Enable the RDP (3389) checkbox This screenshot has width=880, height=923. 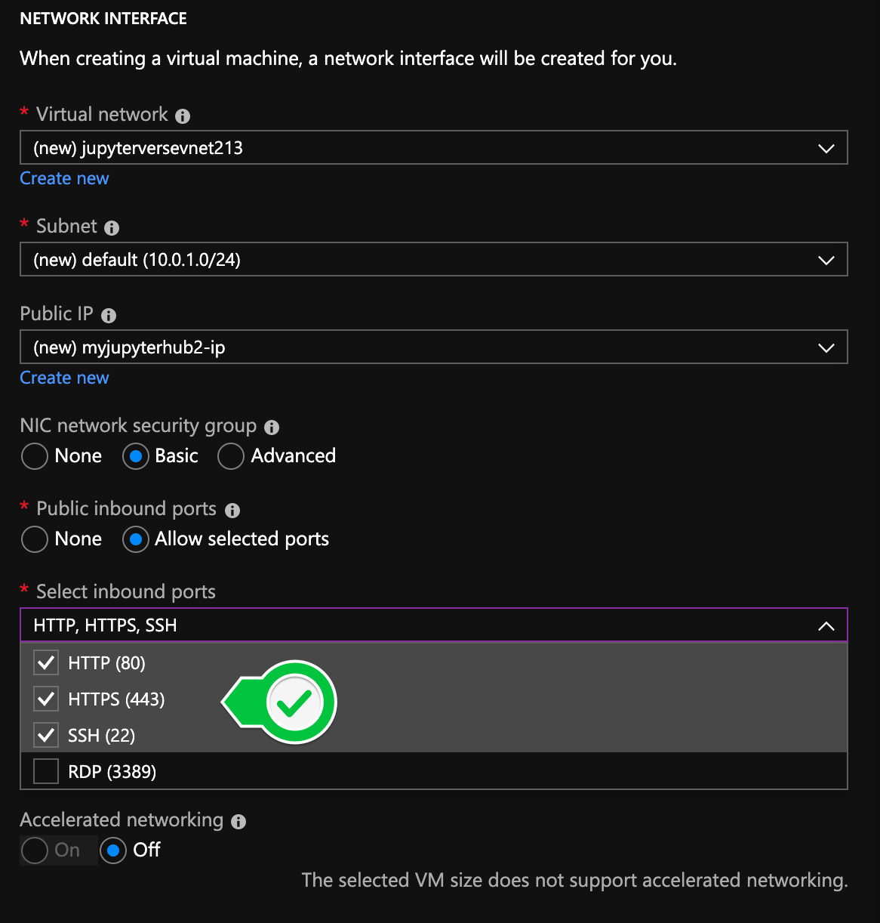coord(46,772)
